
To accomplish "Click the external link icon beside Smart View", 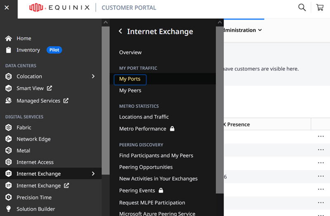I will [x=49, y=88].
